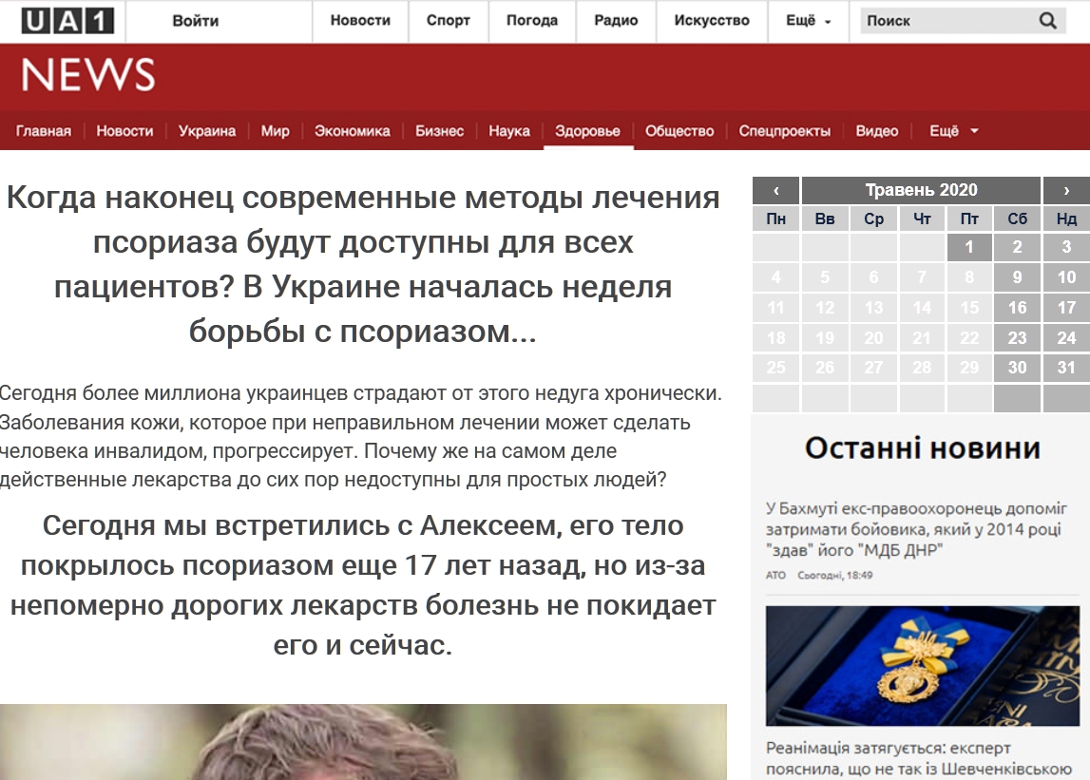This screenshot has height=780, width=1090.
Task: Open the top bar Ещё dropdown
Action: click(808, 21)
